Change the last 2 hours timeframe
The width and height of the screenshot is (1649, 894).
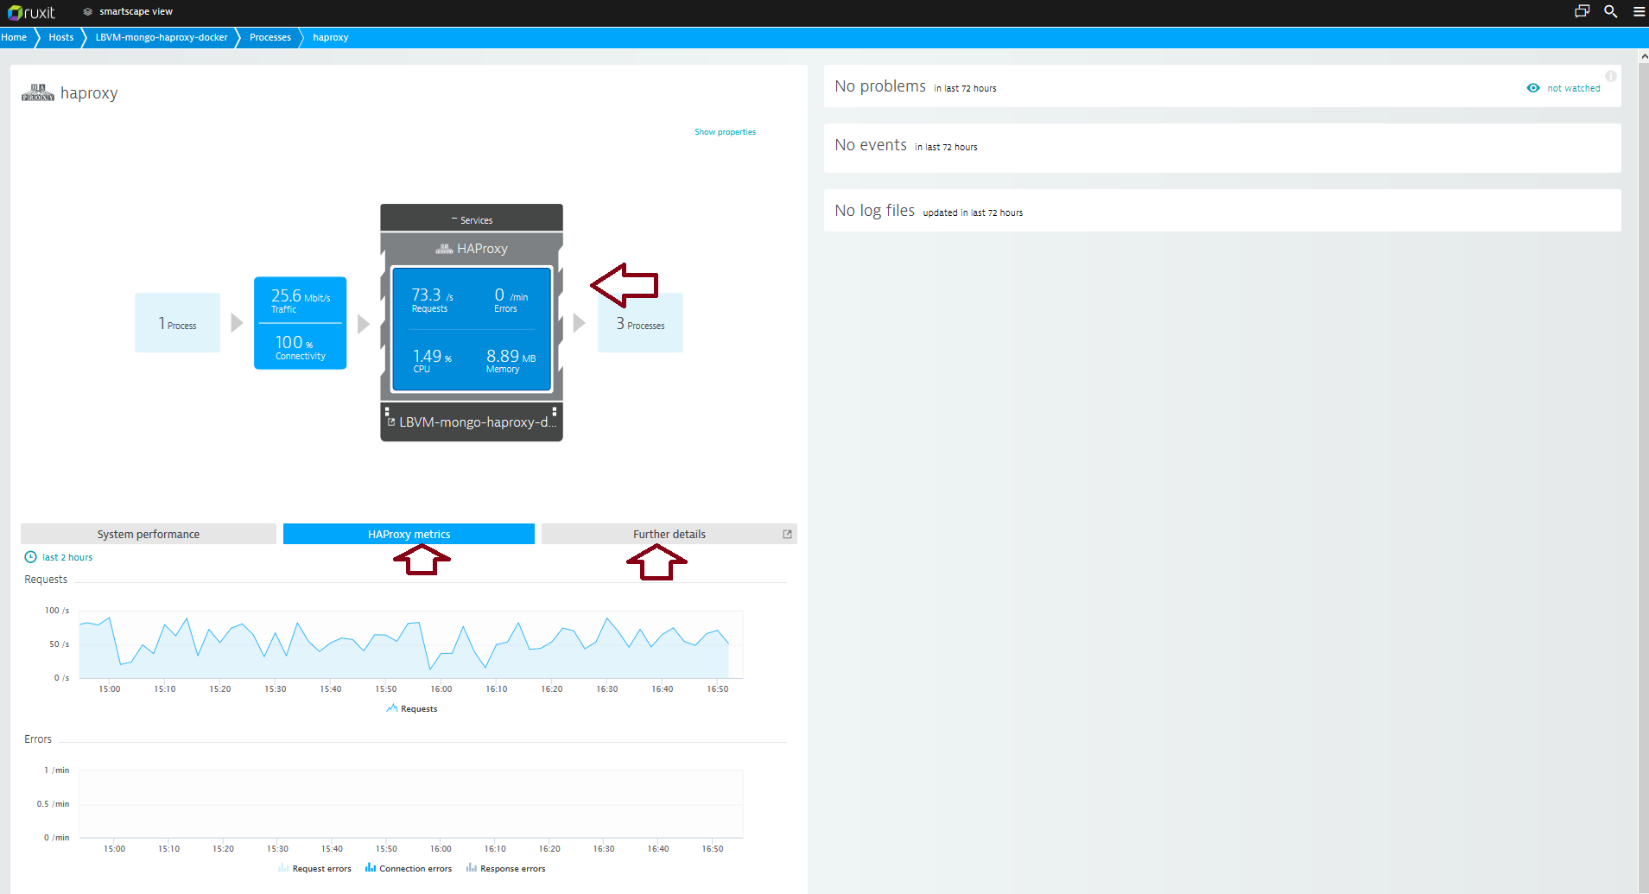pos(67,558)
